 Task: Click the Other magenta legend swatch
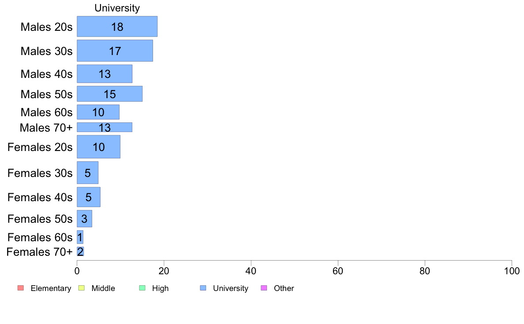(264, 288)
